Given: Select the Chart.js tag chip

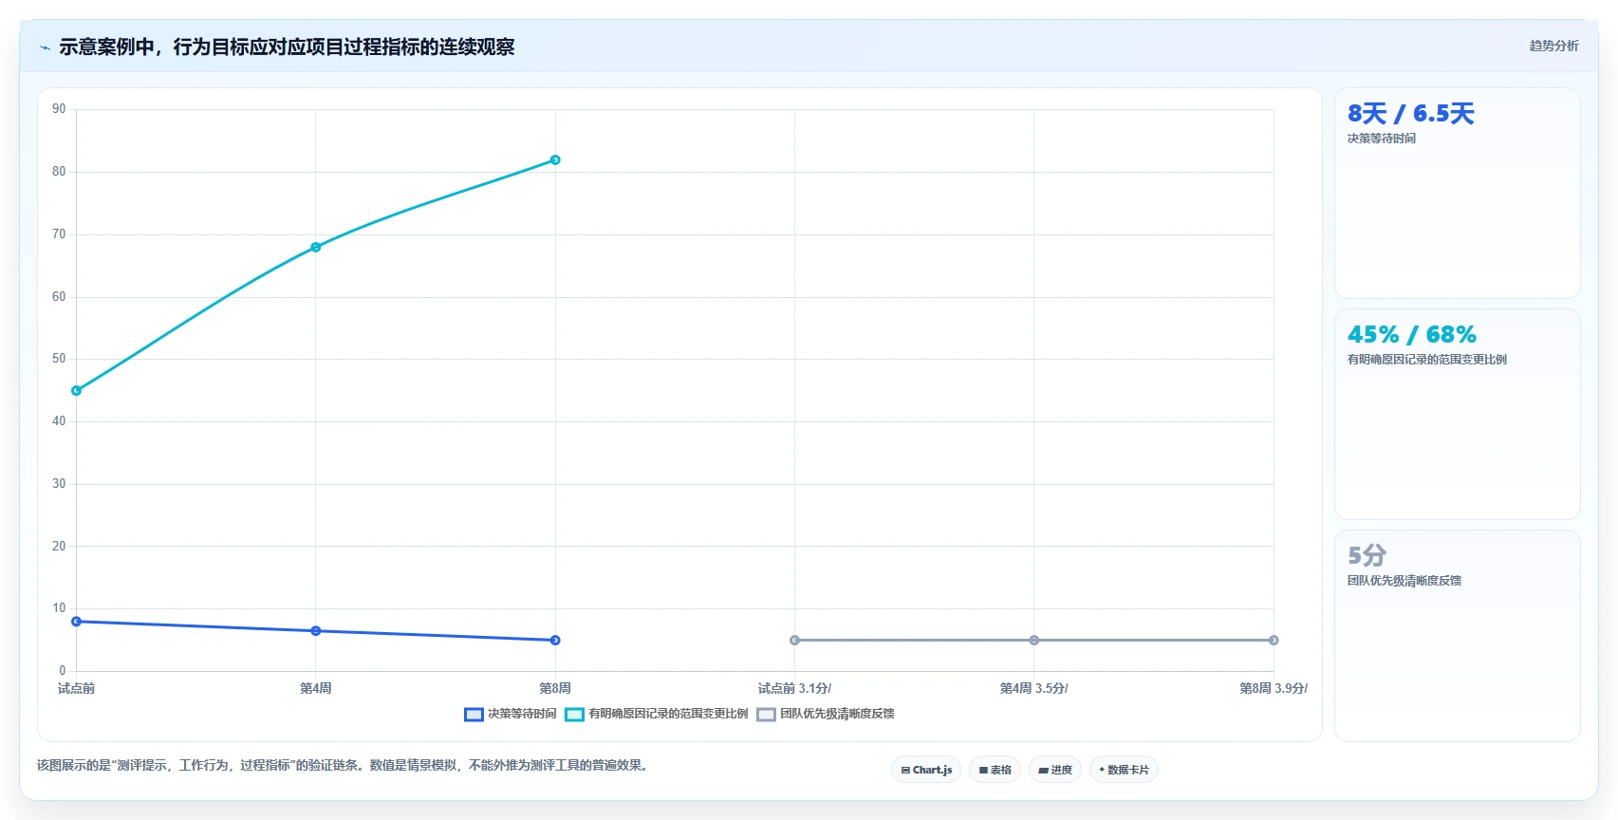Looking at the screenshot, I should point(926,770).
